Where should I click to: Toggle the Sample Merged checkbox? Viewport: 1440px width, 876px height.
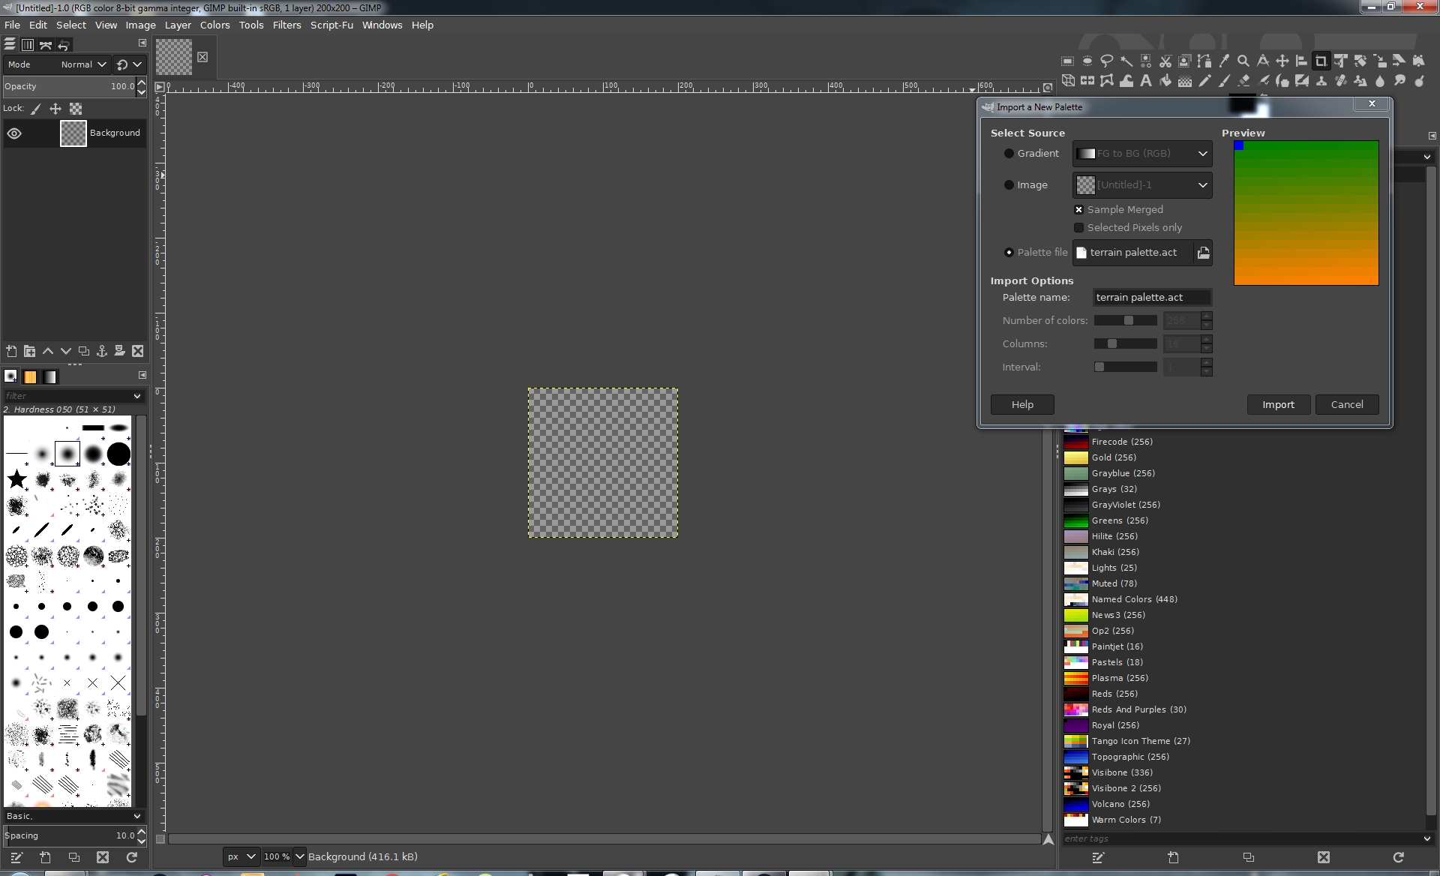(1078, 209)
